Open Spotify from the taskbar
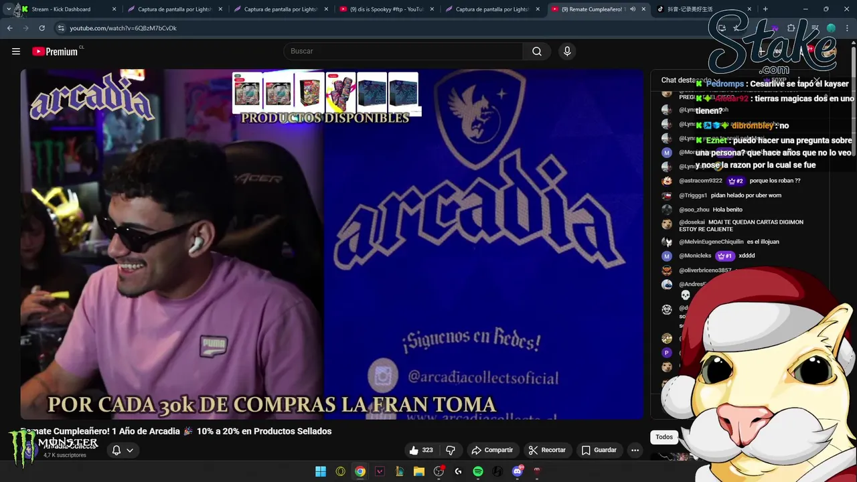The image size is (857, 482). 478,471
